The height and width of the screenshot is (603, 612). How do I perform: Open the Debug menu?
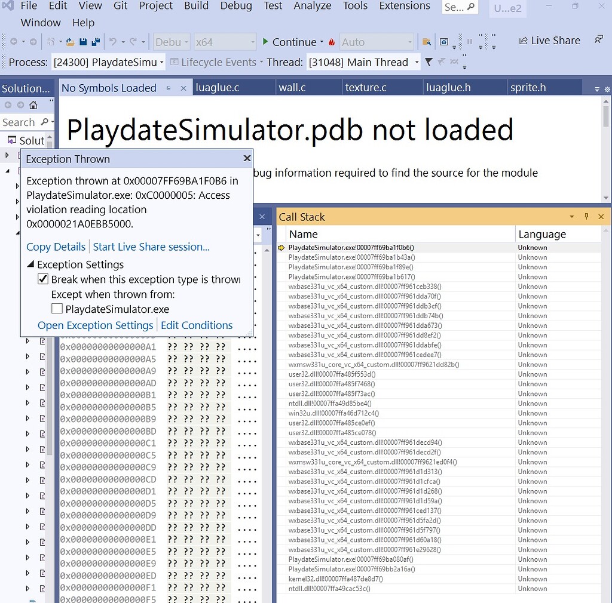click(236, 6)
